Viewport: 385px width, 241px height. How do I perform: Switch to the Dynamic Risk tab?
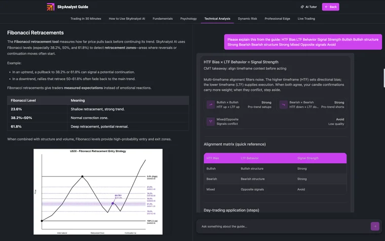247,19
